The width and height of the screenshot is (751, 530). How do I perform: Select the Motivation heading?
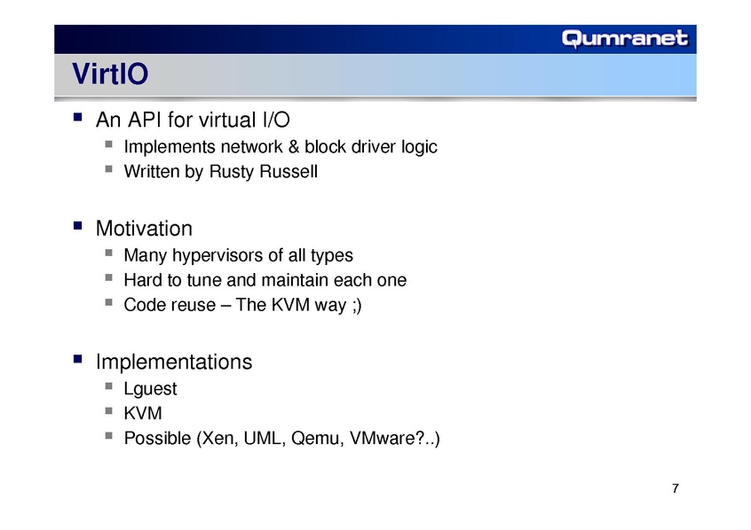[x=144, y=229]
